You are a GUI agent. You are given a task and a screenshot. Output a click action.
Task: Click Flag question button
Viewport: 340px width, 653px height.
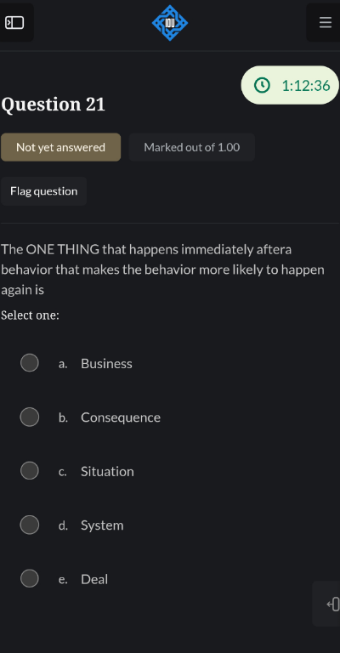(43, 191)
